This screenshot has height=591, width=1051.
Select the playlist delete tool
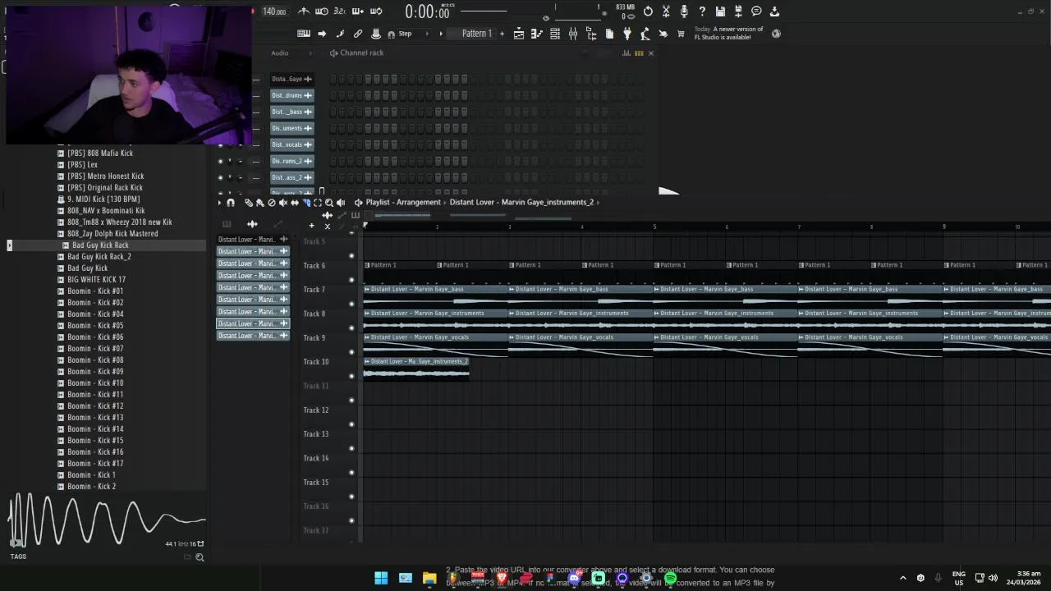272,203
